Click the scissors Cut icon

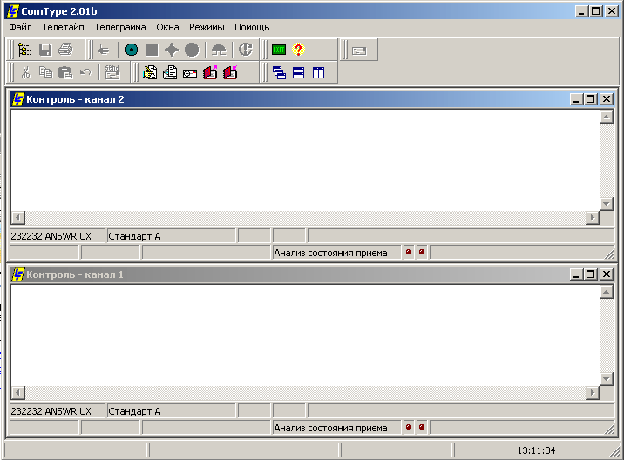click(26, 72)
